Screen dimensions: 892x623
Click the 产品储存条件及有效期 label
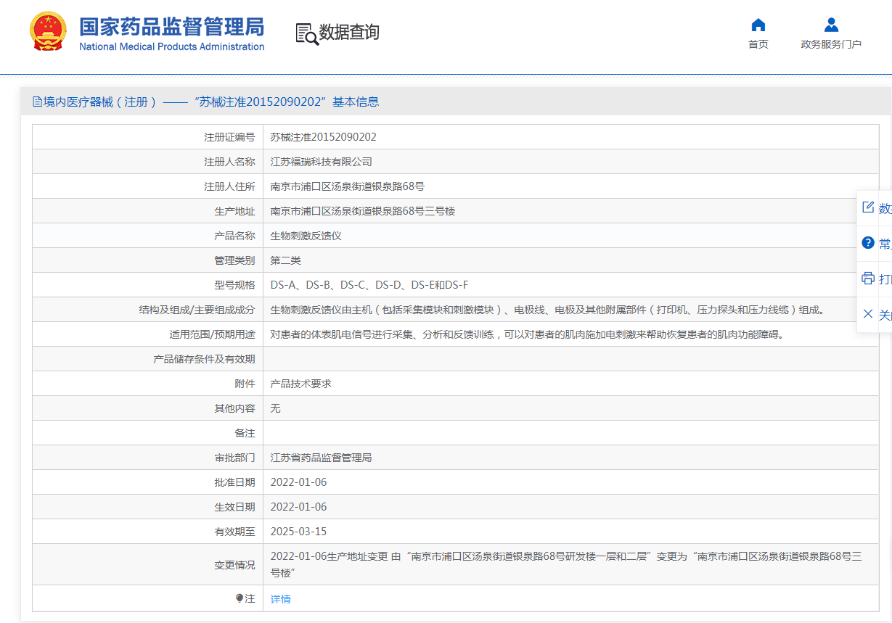click(205, 359)
